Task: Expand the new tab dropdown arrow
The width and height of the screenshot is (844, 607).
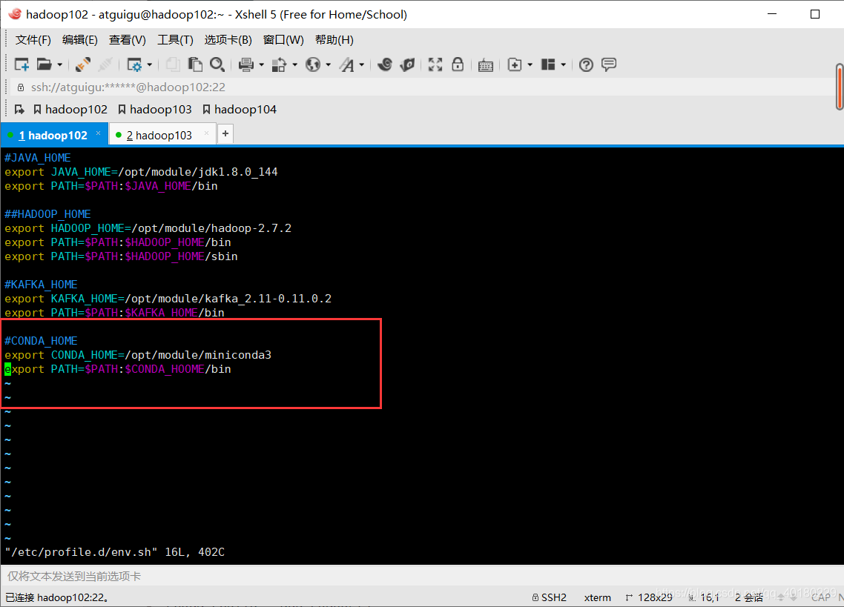Action: point(530,65)
